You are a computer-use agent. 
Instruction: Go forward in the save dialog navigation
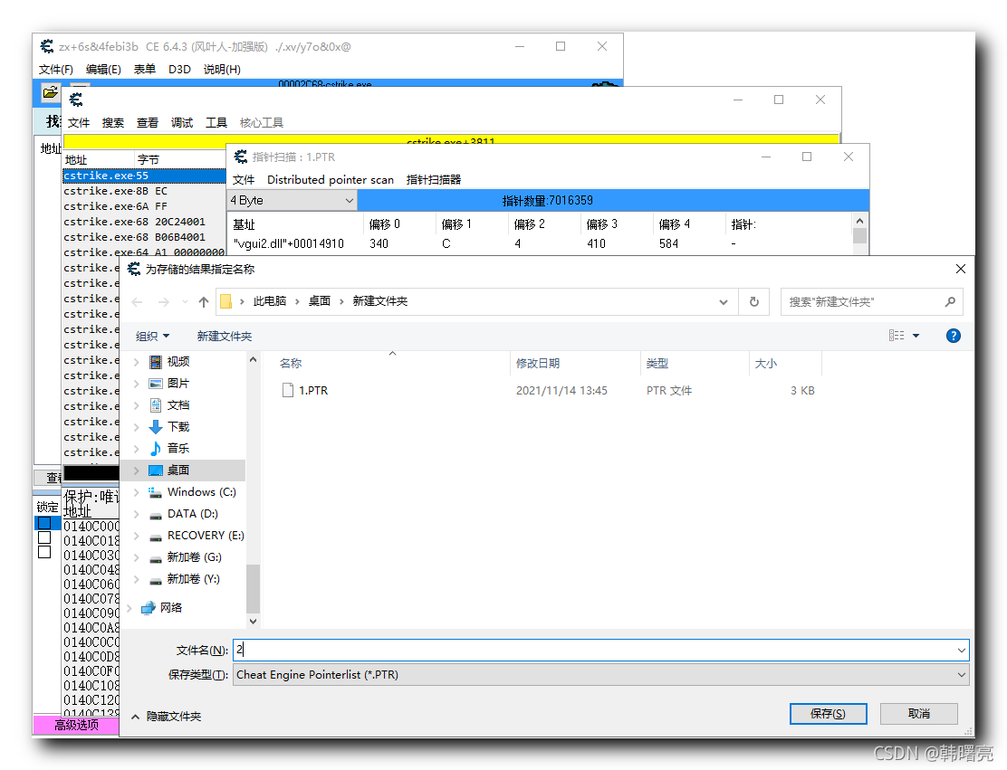pos(164,301)
